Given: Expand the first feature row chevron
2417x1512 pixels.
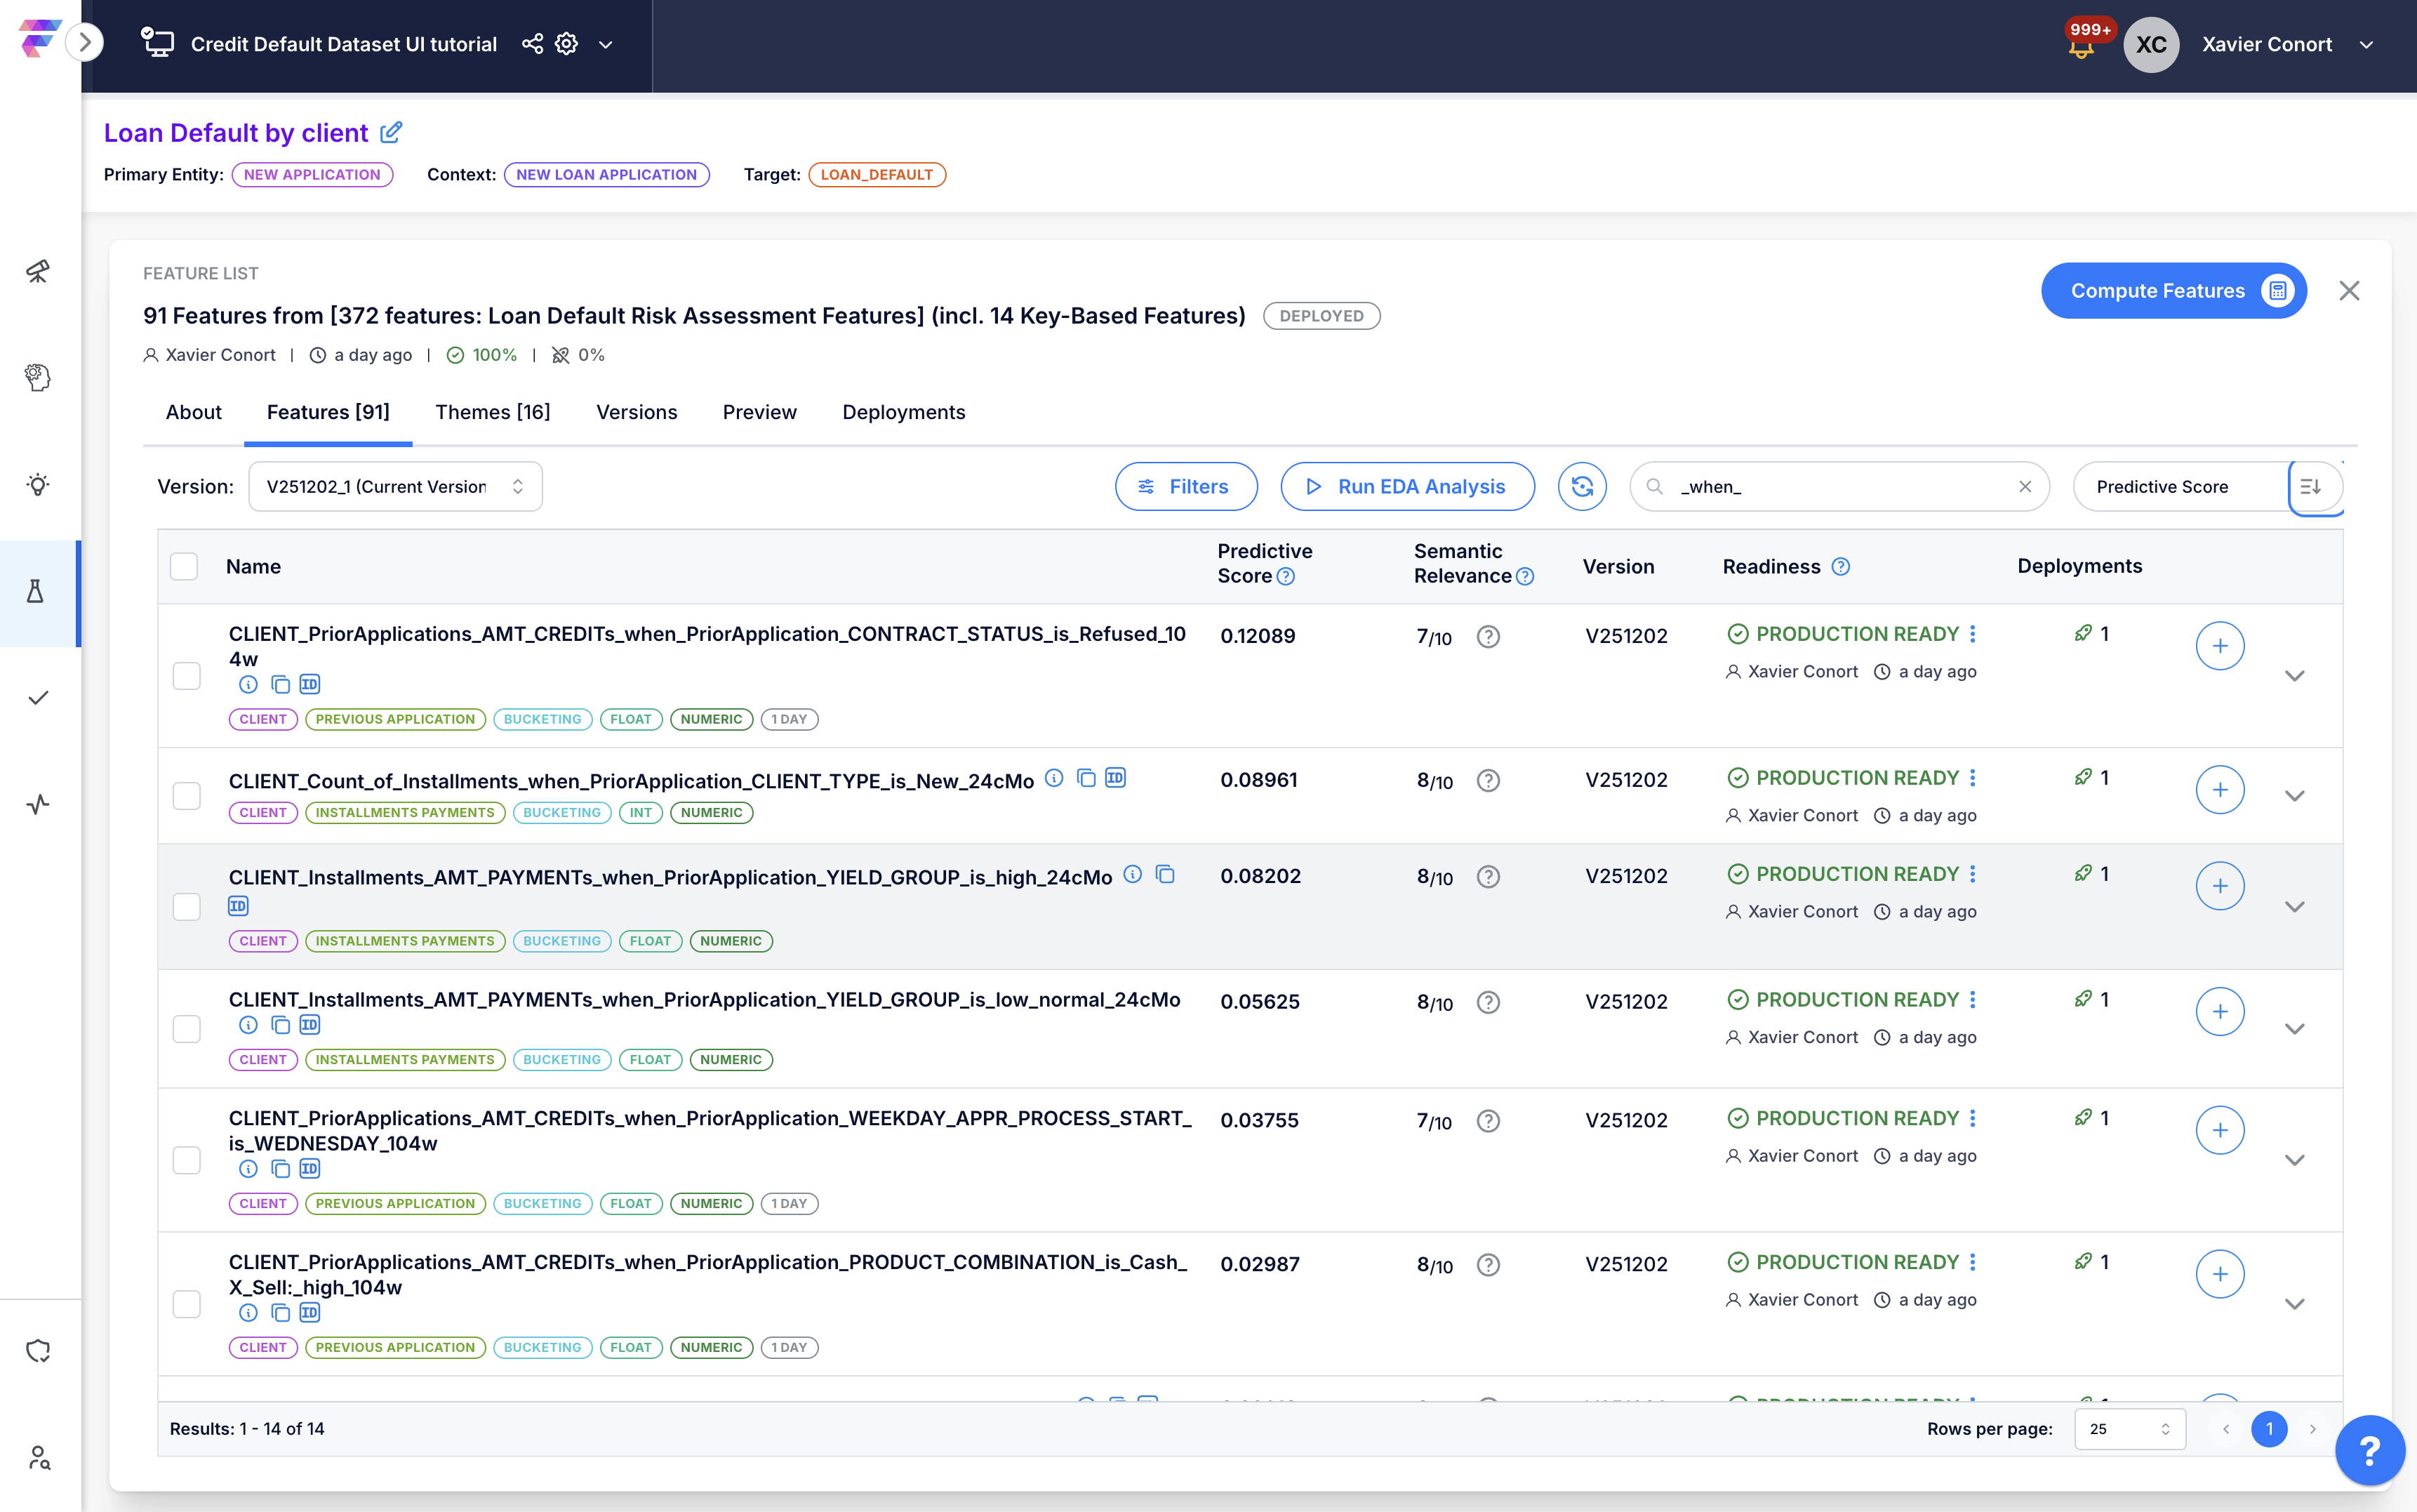Looking at the screenshot, I should 2294,676.
